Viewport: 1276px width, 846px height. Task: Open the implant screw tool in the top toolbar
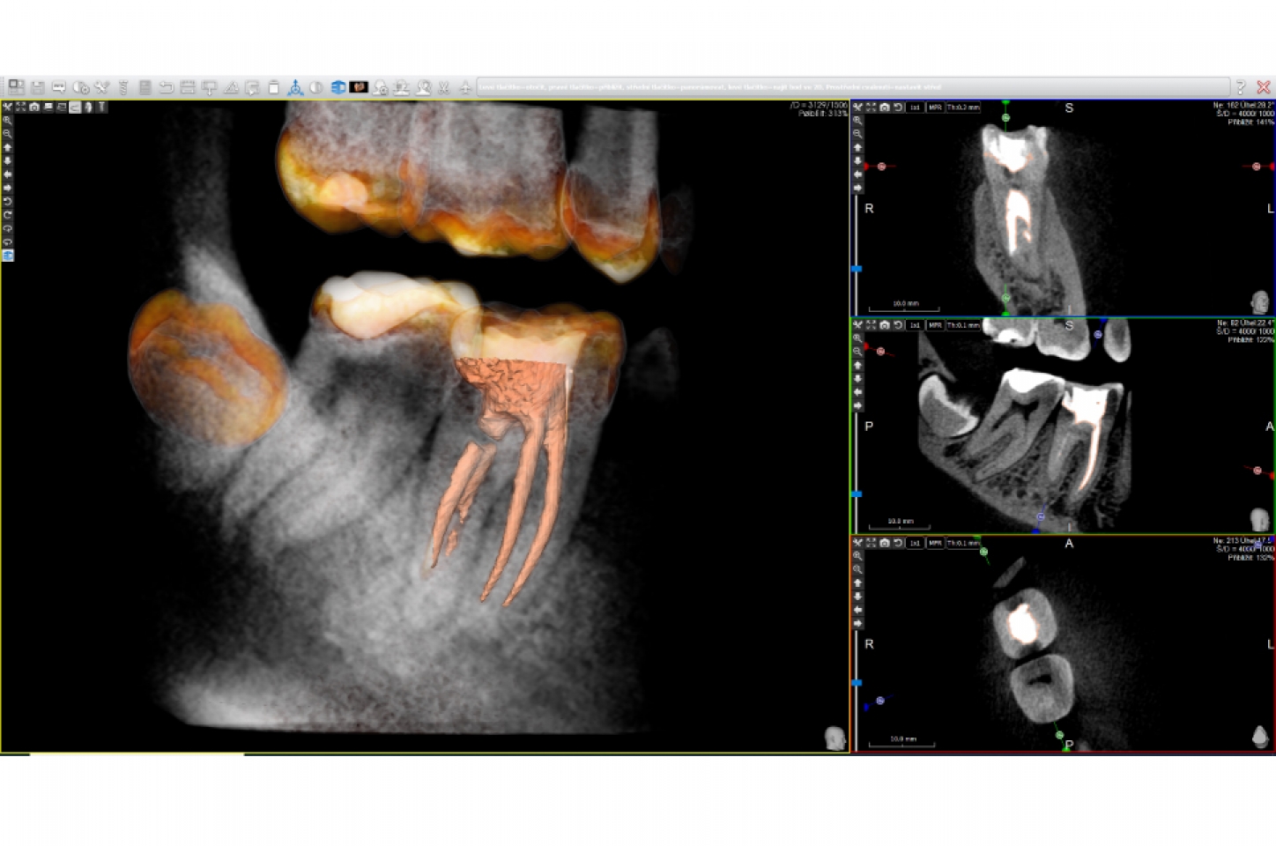(123, 86)
